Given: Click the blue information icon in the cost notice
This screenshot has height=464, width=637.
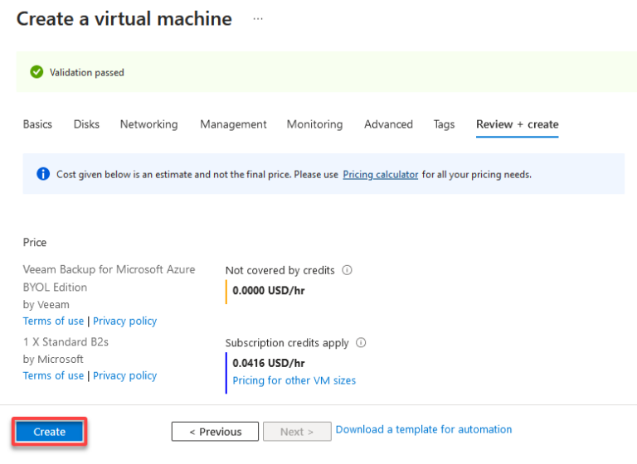Looking at the screenshot, I should [x=43, y=174].
